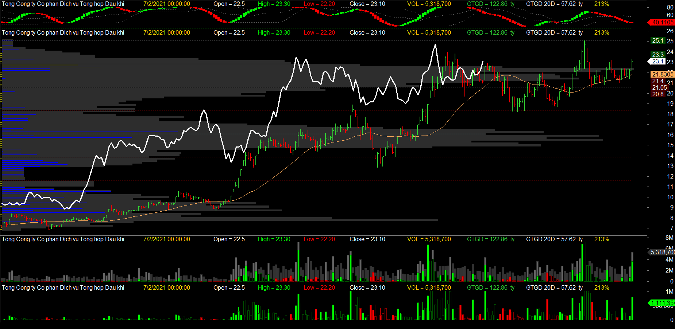Select Close = 23.10 in the price pane

(367, 32)
